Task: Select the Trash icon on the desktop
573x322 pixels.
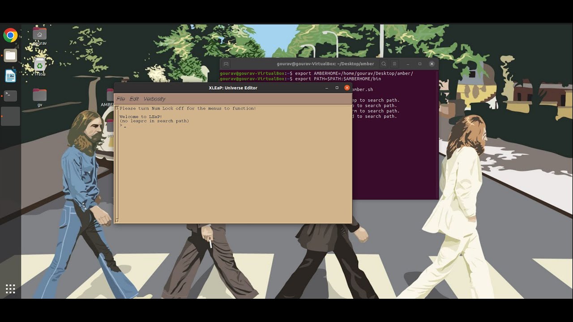Action: pos(40,67)
